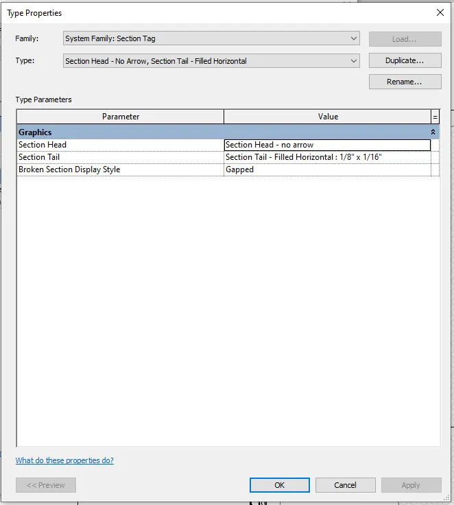The width and height of the screenshot is (454, 505).
Task: Click the Parameter column header
Action: pyautogui.click(x=121, y=117)
